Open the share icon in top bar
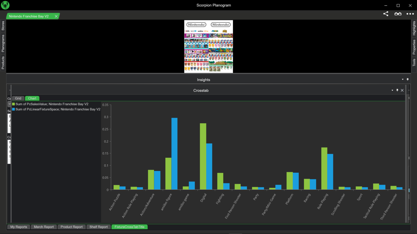Image resolution: width=417 pixels, height=234 pixels. coord(386,14)
